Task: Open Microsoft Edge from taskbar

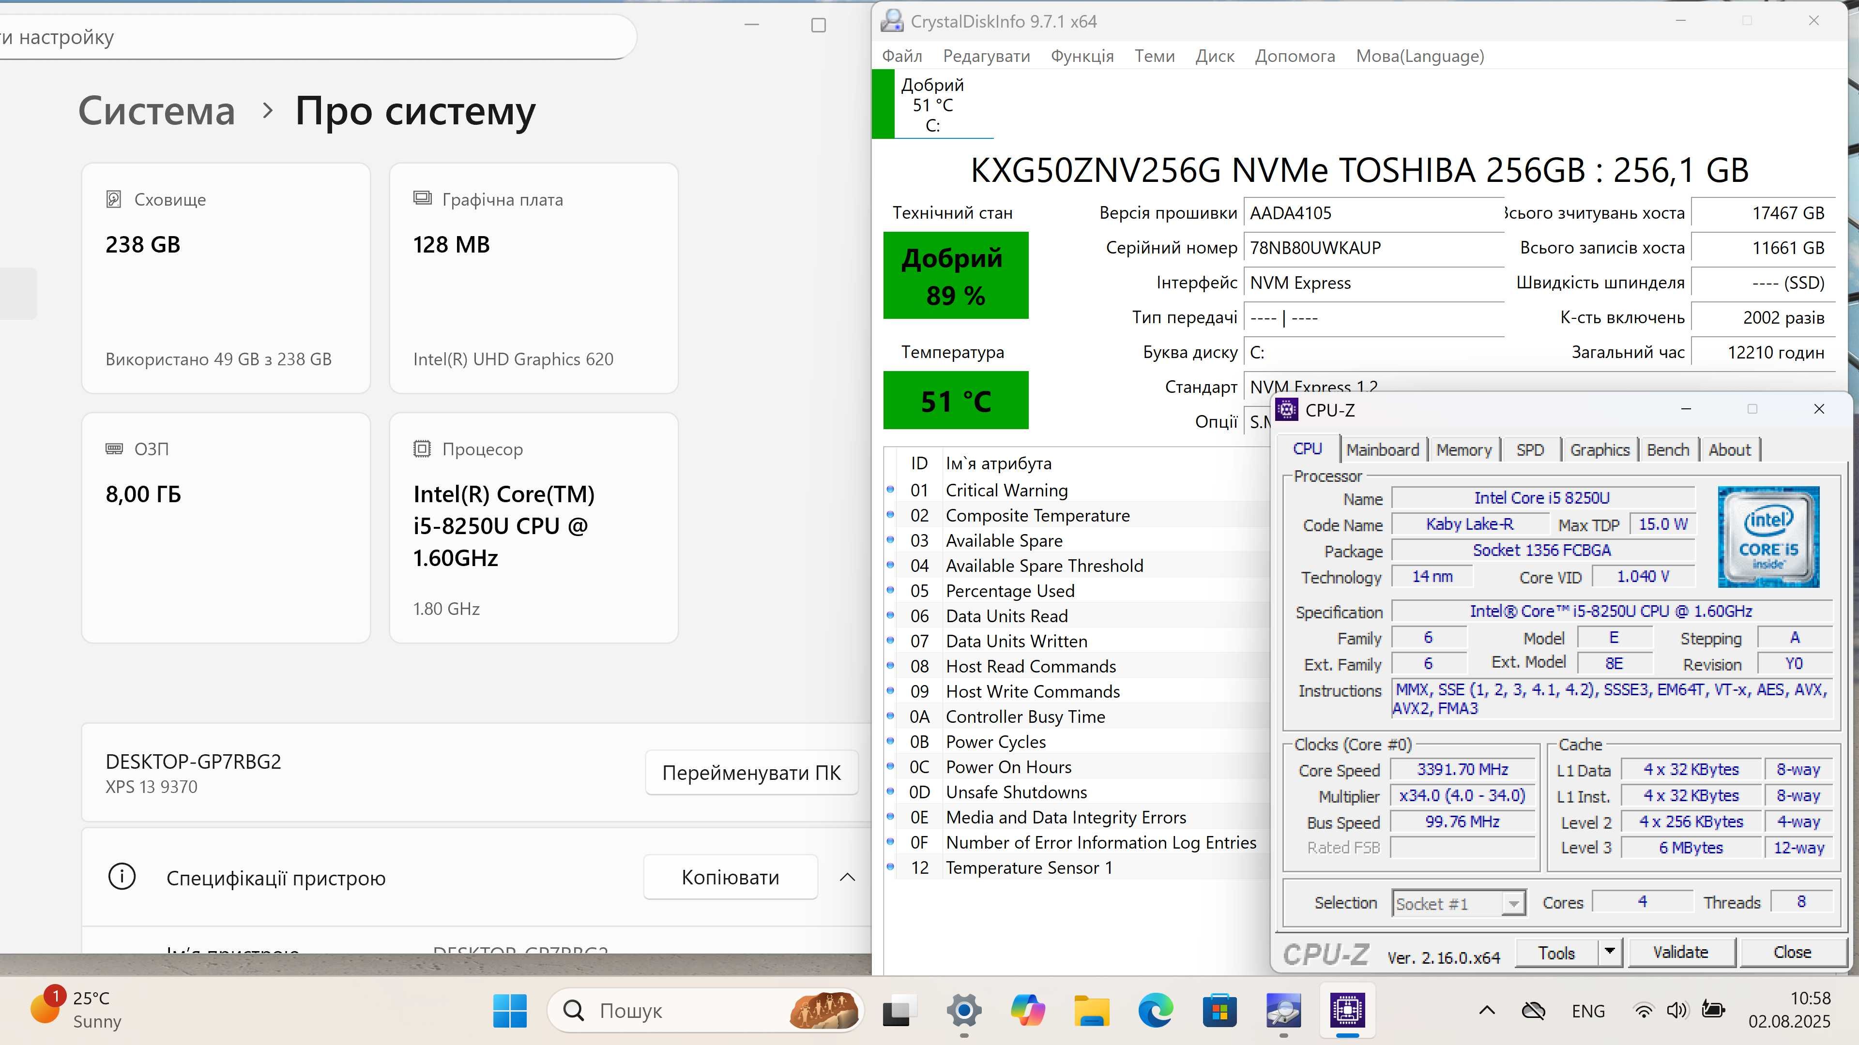Action: coord(1156,1010)
